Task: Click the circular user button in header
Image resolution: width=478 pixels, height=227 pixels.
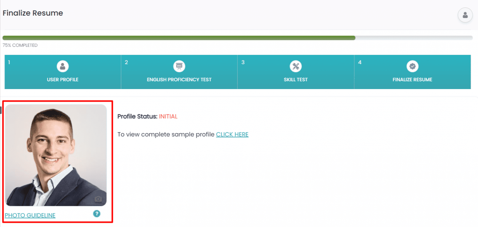Action: 465,15
